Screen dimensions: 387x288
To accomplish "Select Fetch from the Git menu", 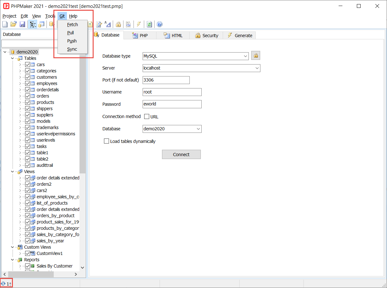I will coord(73,25).
